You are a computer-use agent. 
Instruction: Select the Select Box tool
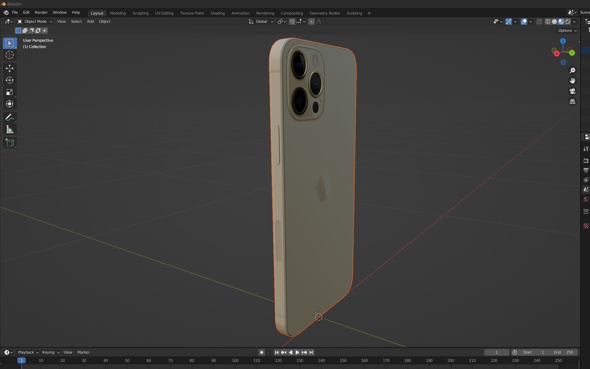coord(10,43)
